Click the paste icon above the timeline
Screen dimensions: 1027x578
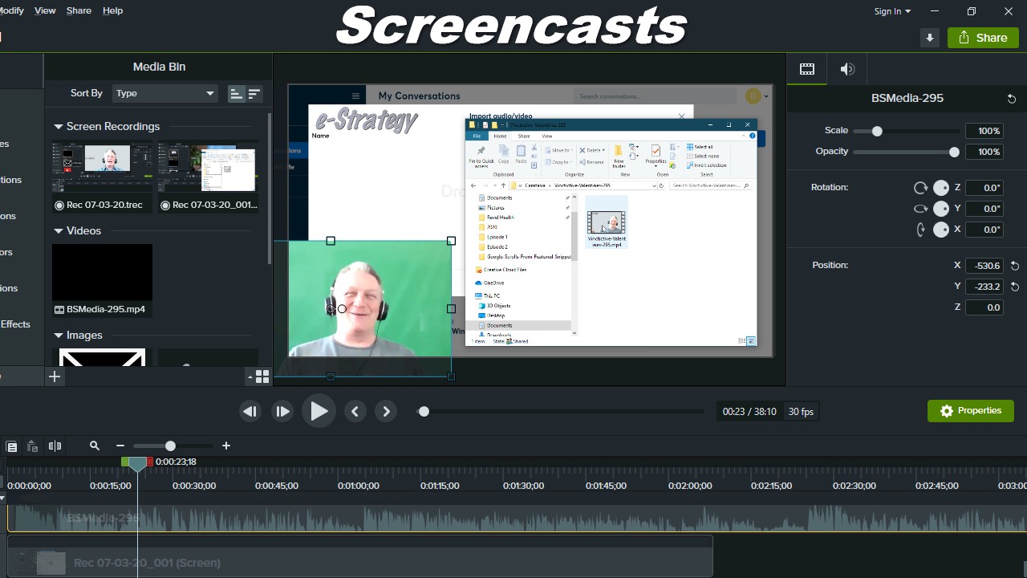[31, 446]
